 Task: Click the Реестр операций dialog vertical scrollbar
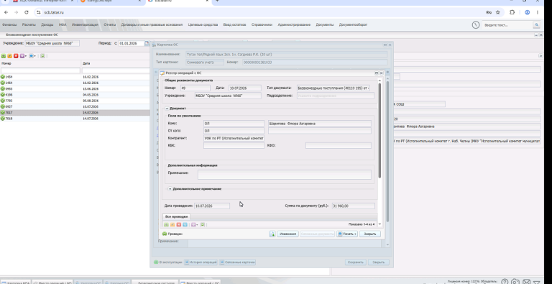(x=379, y=130)
